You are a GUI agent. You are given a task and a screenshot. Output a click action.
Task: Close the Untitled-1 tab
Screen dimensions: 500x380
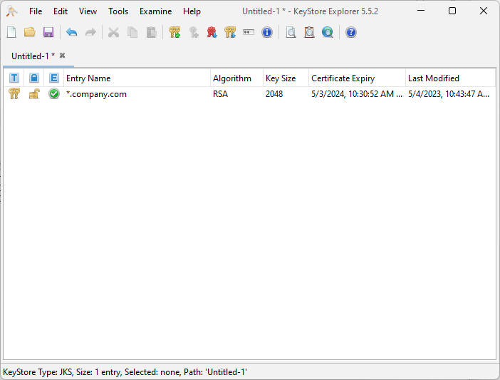point(63,56)
